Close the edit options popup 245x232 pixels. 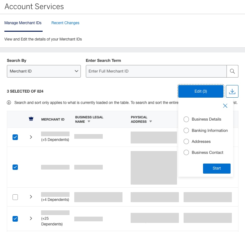pyautogui.click(x=225, y=106)
